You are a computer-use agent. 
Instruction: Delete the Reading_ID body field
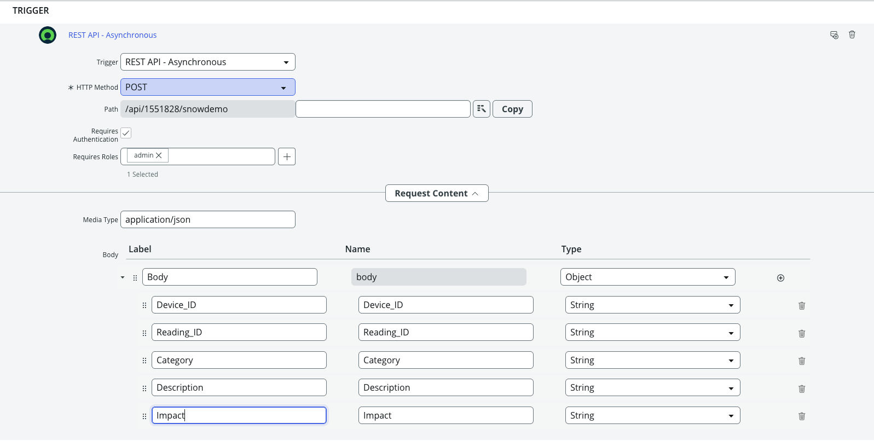point(802,334)
